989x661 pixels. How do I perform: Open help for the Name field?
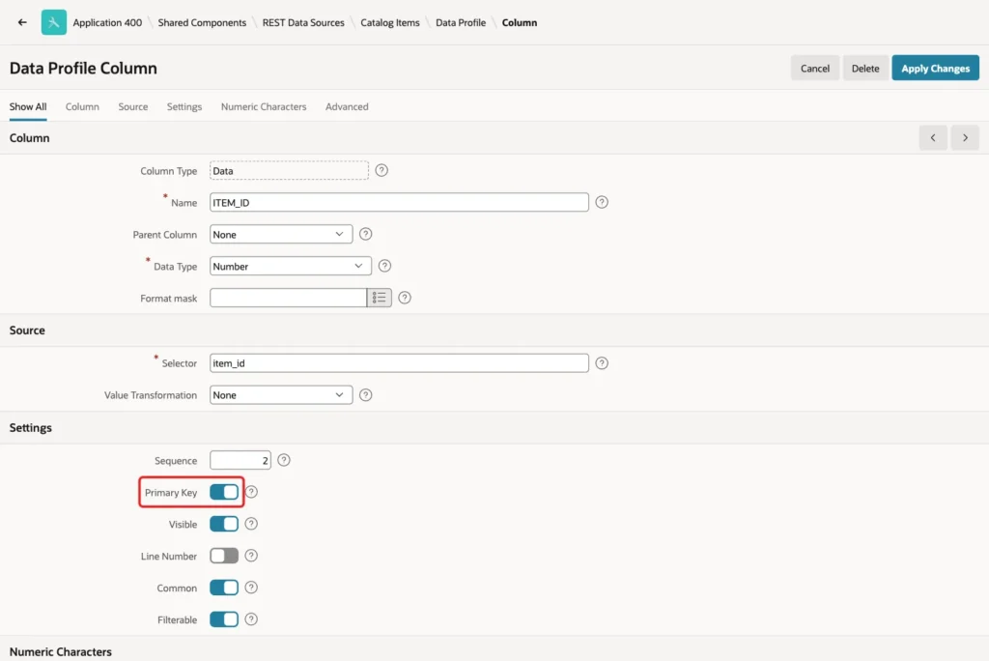(602, 202)
